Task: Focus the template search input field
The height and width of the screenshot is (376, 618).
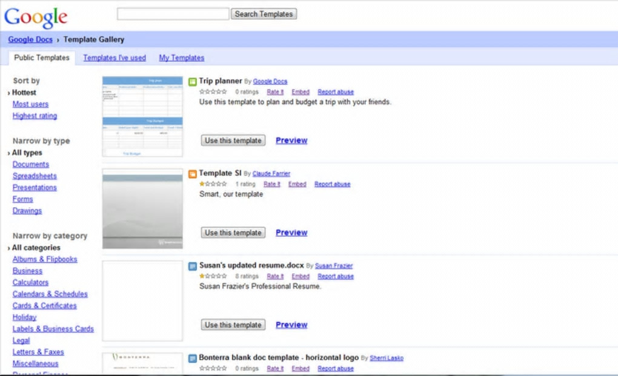Action: (173, 14)
